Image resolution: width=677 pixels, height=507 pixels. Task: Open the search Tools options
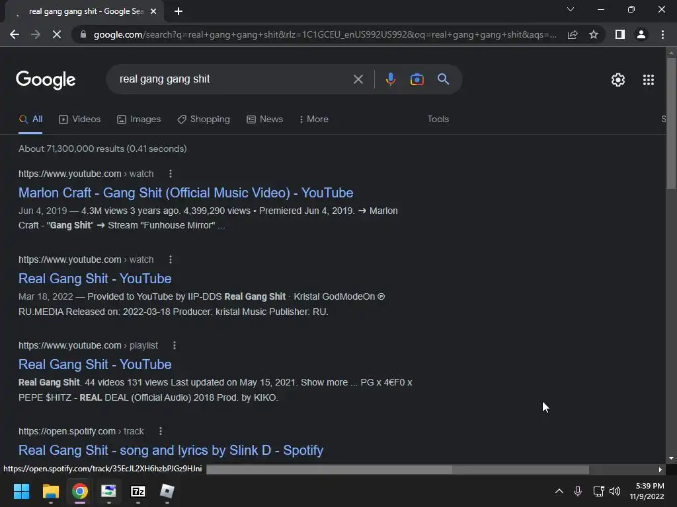click(x=438, y=119)
